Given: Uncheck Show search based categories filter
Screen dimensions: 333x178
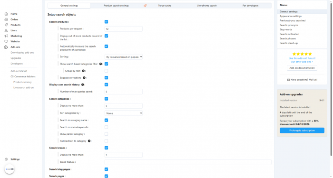Looking at the screenshot, I should click(107, 64).
